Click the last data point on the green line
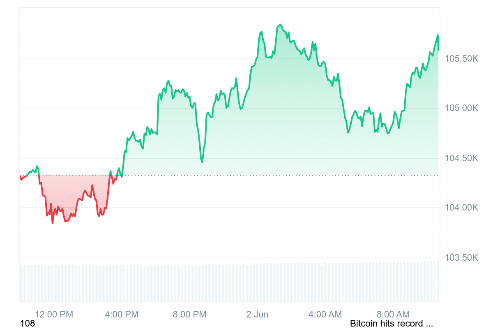 point(438,50)
